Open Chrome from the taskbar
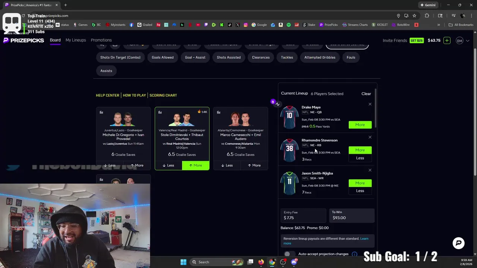The image size is (477, 268). (272, 262)
